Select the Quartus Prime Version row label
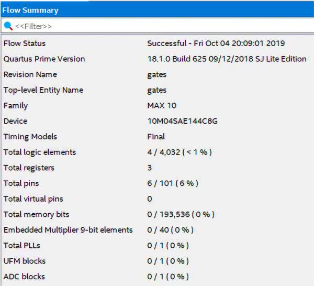The height and width of the screenshot is (286, 314). (44, 59)
